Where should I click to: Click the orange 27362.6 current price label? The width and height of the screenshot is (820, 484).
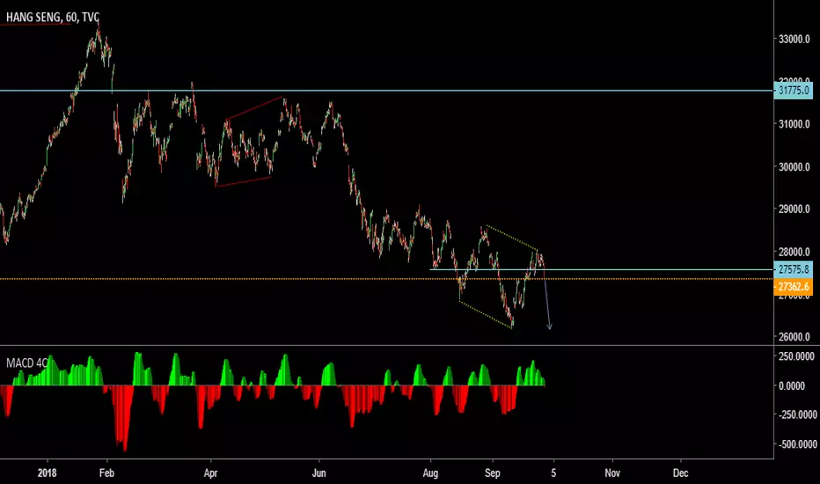click(x=793, y=287)
